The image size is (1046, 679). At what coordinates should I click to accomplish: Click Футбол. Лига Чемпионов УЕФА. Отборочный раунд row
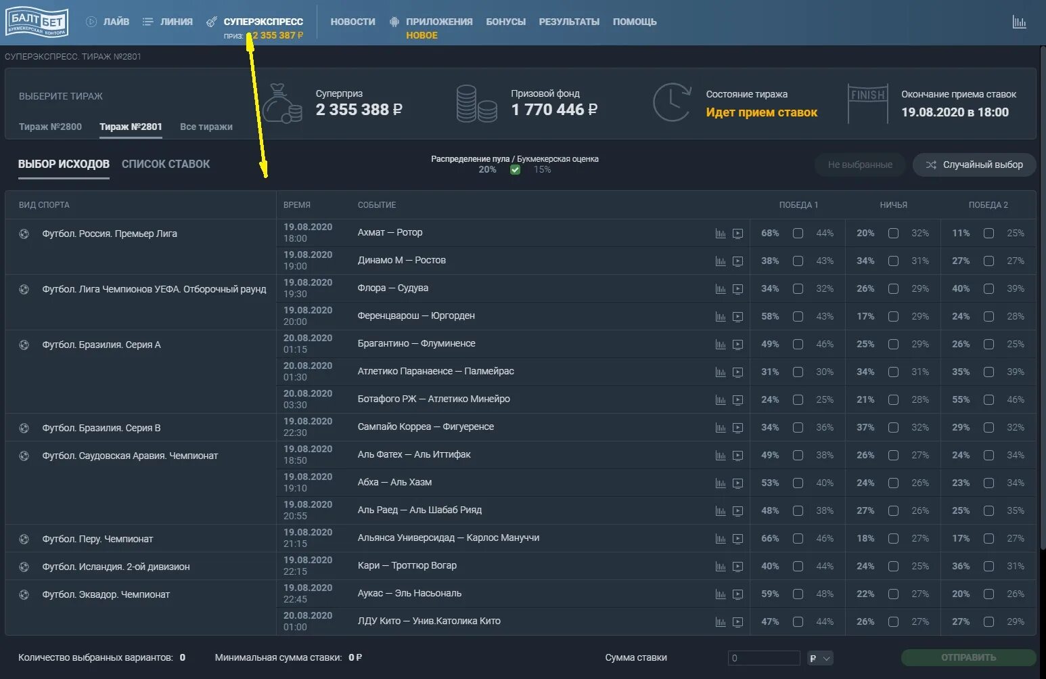(x=154, y=289)
